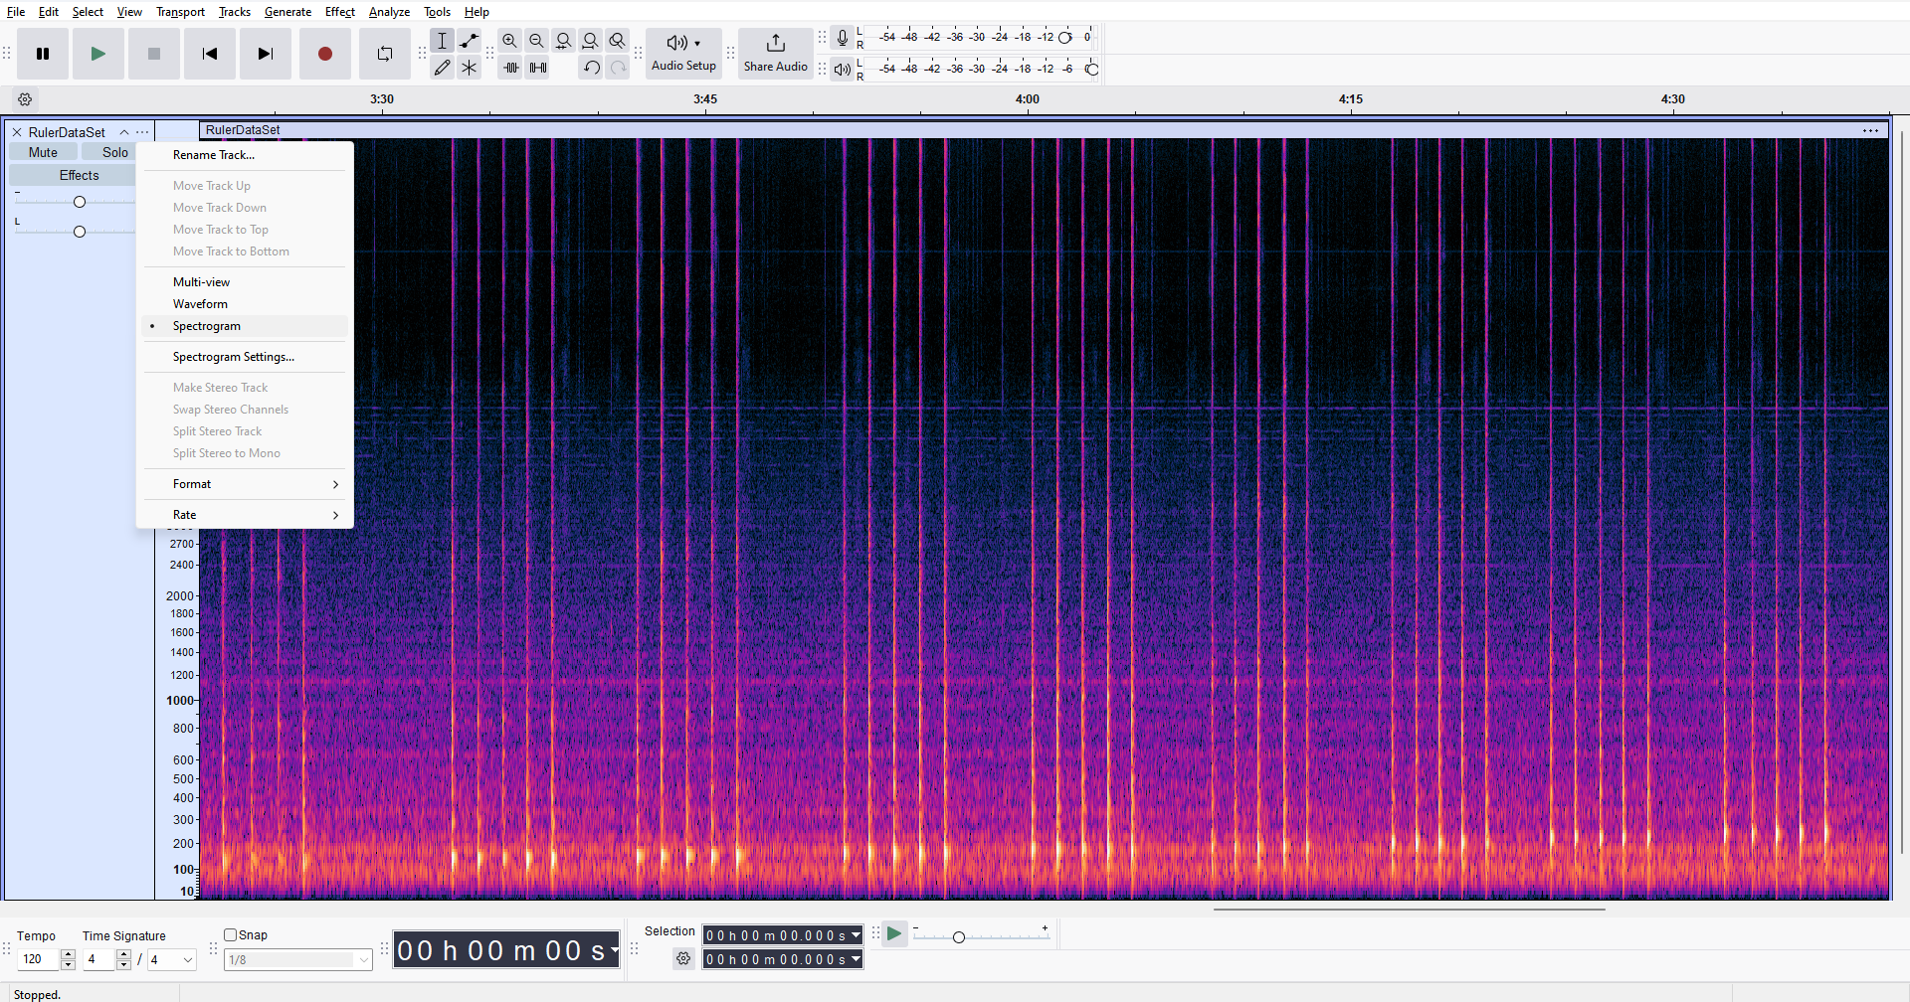The width and height of the screenshot is (1910, 1002).
Task: Click the 1000 Hz label on frequency scale
Action: 180,700
